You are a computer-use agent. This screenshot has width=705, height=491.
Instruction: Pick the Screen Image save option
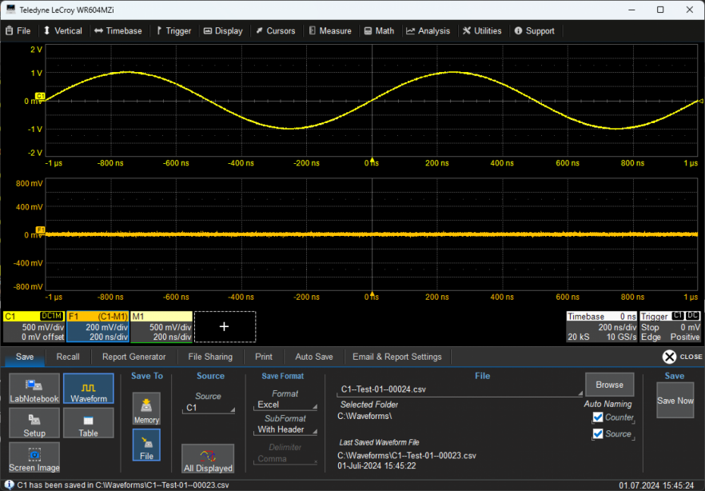(34, 457)
